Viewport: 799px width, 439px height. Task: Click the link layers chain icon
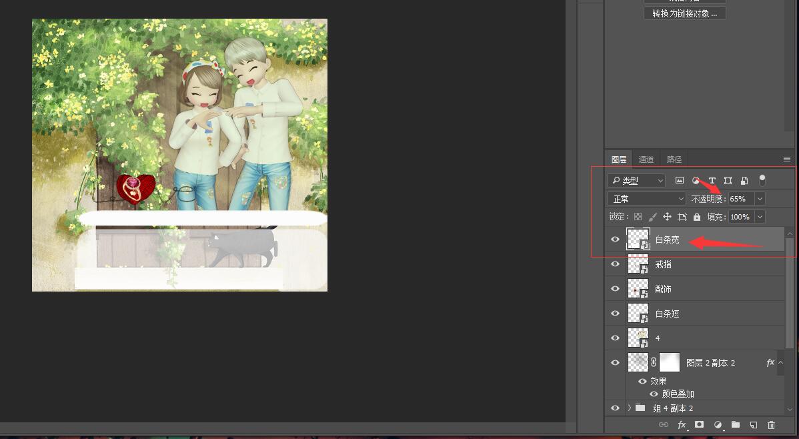(x=663, y=425)
